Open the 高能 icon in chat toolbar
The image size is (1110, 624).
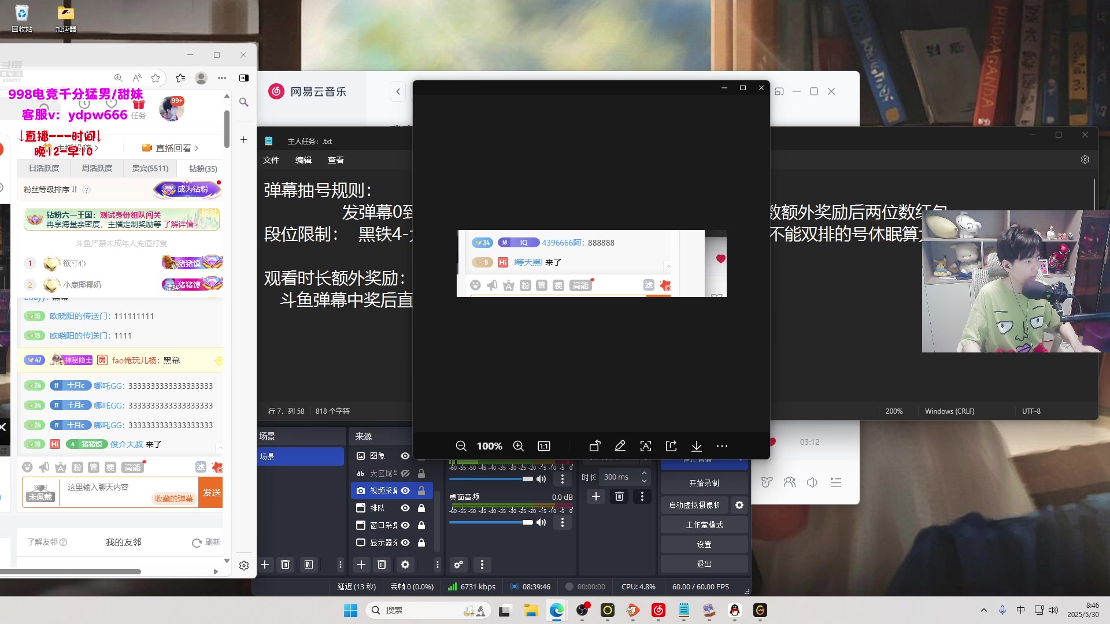coord(132,467)
